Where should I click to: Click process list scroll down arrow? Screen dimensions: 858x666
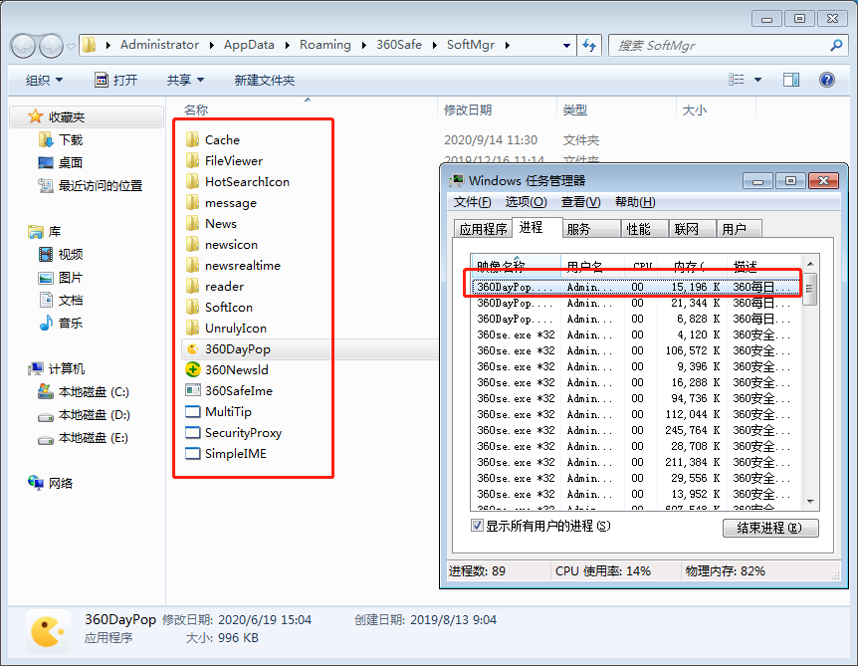810,502
